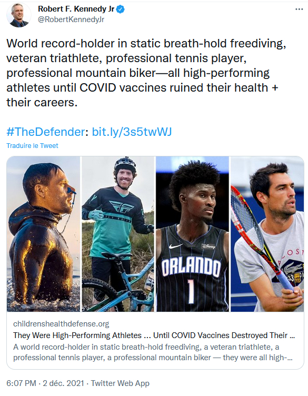Image resolution: width=308 pixels, height=396 pixels.
Task: Click the @RobertKennedyJr handle
Action: tap(71, 19)
